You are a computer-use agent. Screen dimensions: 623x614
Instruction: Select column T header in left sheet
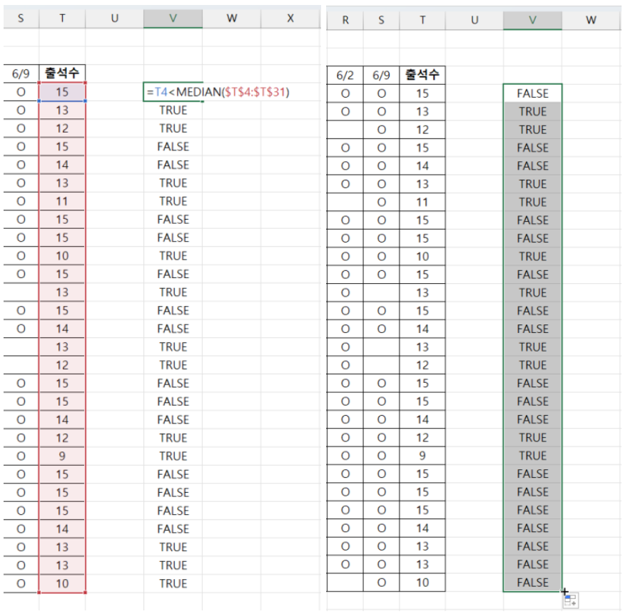pos(62,19)
